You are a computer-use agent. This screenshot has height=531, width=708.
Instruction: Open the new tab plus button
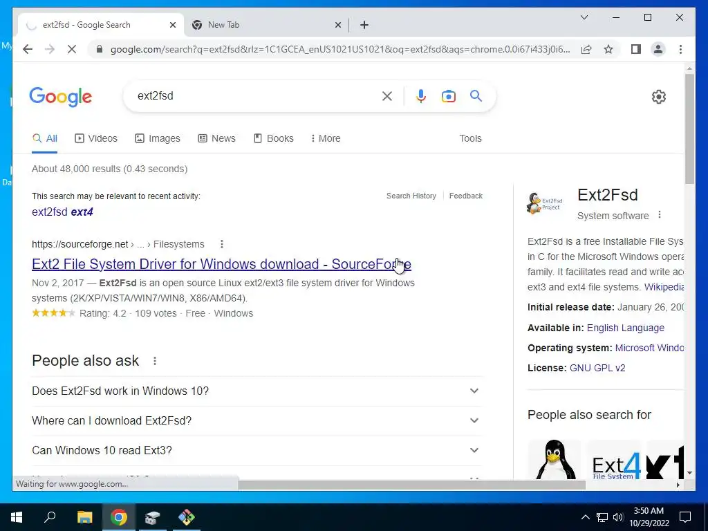364,25
